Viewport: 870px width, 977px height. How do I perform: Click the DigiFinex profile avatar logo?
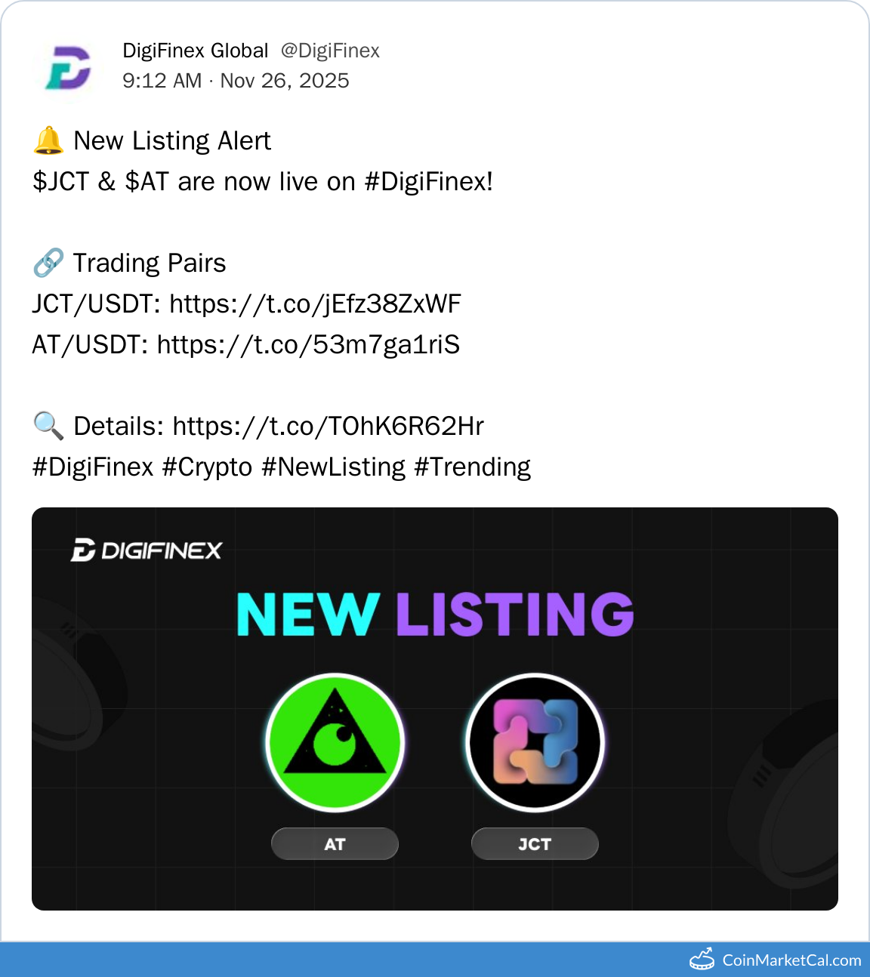tap(68, 69)
